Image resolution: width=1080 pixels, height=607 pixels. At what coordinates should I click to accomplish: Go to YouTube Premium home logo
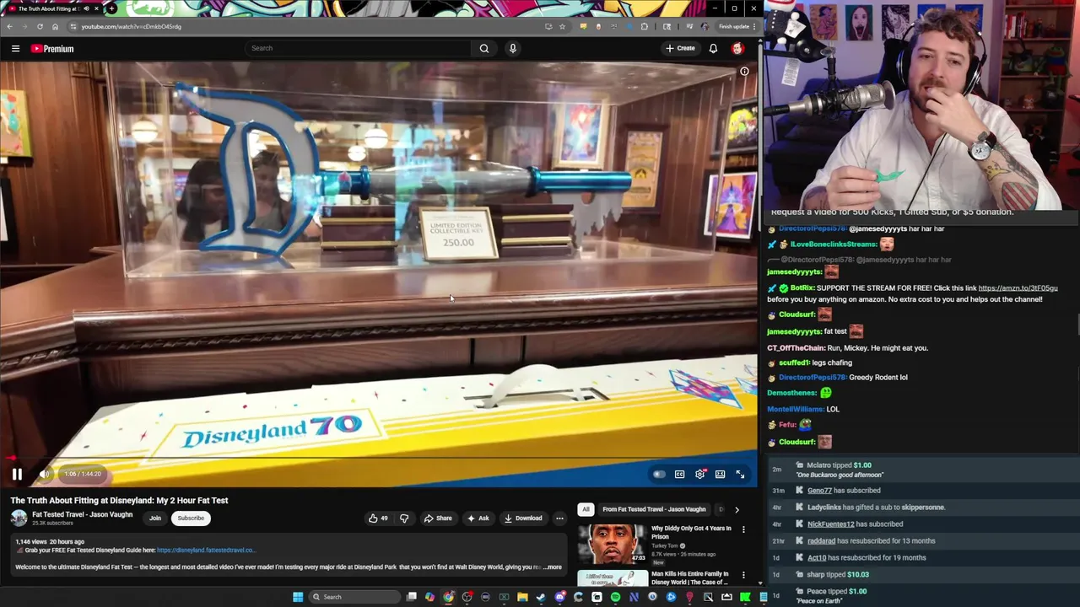click(52, 48)
